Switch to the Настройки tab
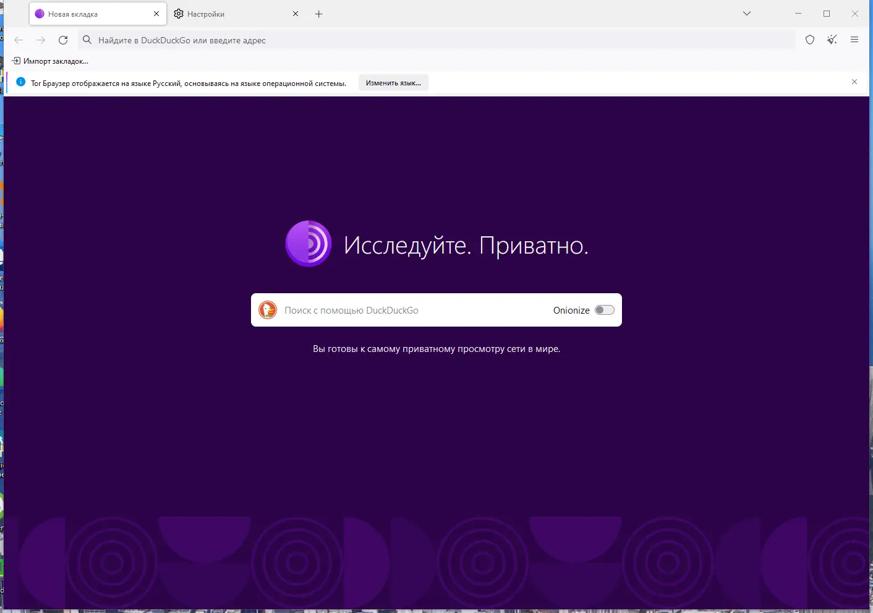 coord(236,14)
